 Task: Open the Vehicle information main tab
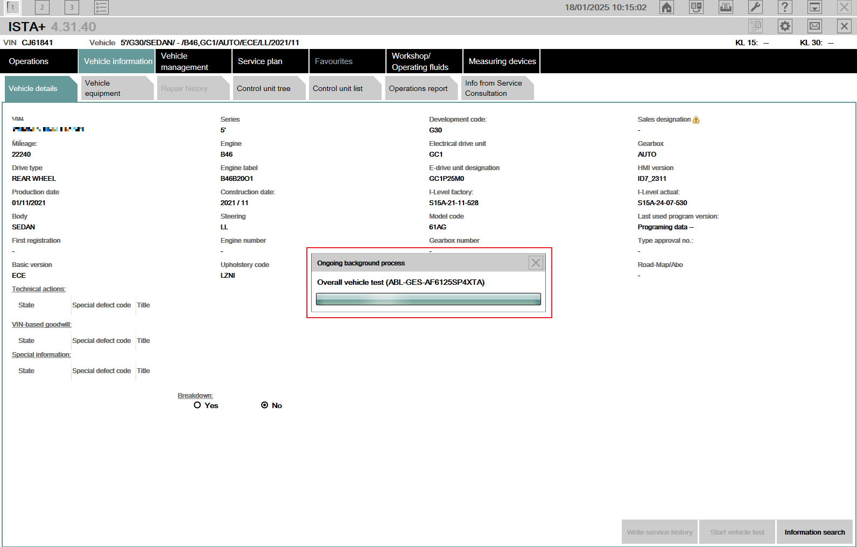click(x=116, y=61)
